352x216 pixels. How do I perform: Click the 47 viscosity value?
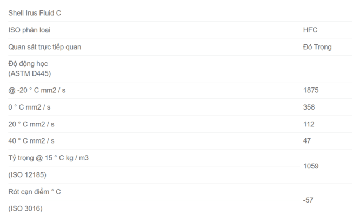point(308,141)
